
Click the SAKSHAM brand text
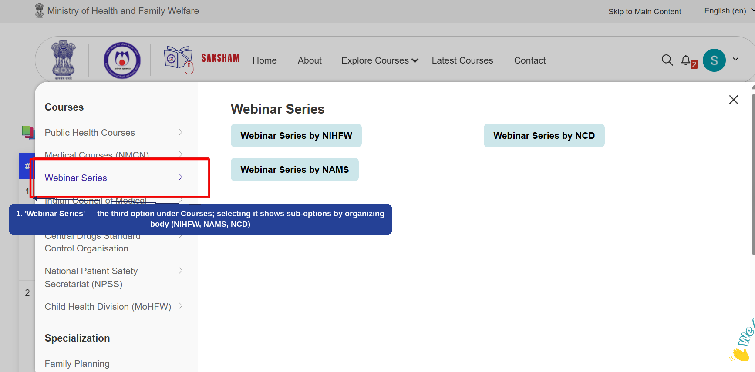click(x=220, y=58)
